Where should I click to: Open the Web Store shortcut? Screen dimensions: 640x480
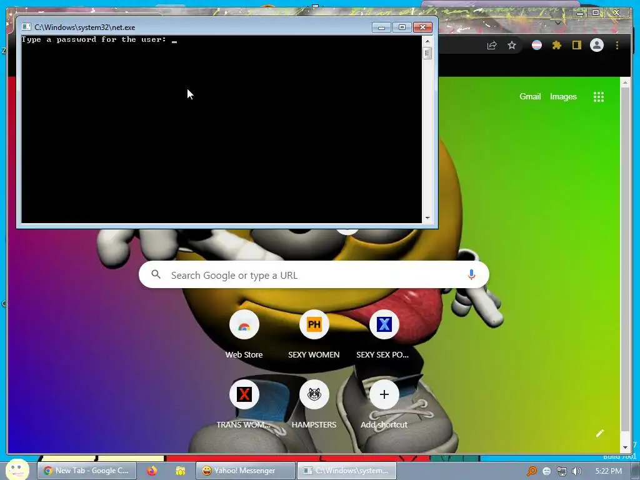[244, 324]
